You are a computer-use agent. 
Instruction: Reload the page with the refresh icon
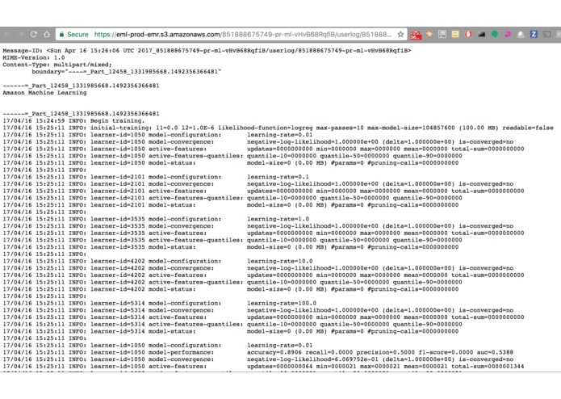[34, 35]
